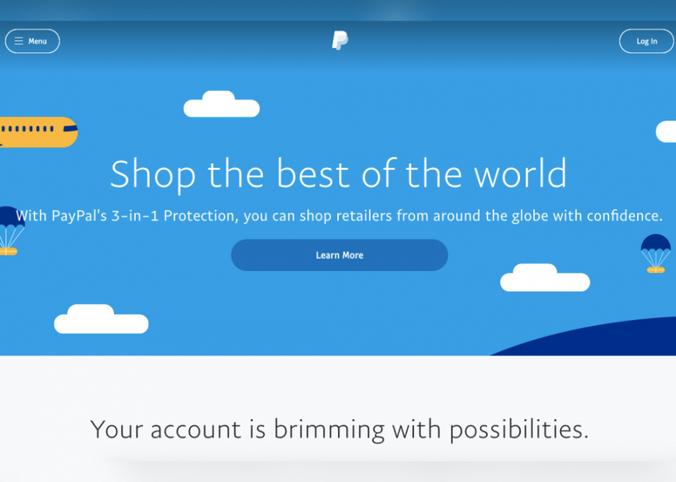
Task: Click the airplane's dark blue cockpit window
Action: click(70, 128)
